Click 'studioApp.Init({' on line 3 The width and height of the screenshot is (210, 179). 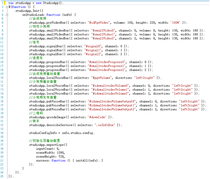pos(29,11)
